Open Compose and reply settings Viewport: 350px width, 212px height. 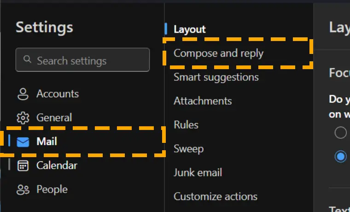coord(219,53)
